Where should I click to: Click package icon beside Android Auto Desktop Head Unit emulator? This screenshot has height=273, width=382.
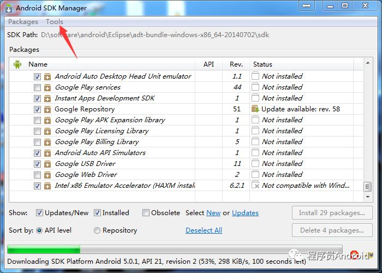pos(47,77)
